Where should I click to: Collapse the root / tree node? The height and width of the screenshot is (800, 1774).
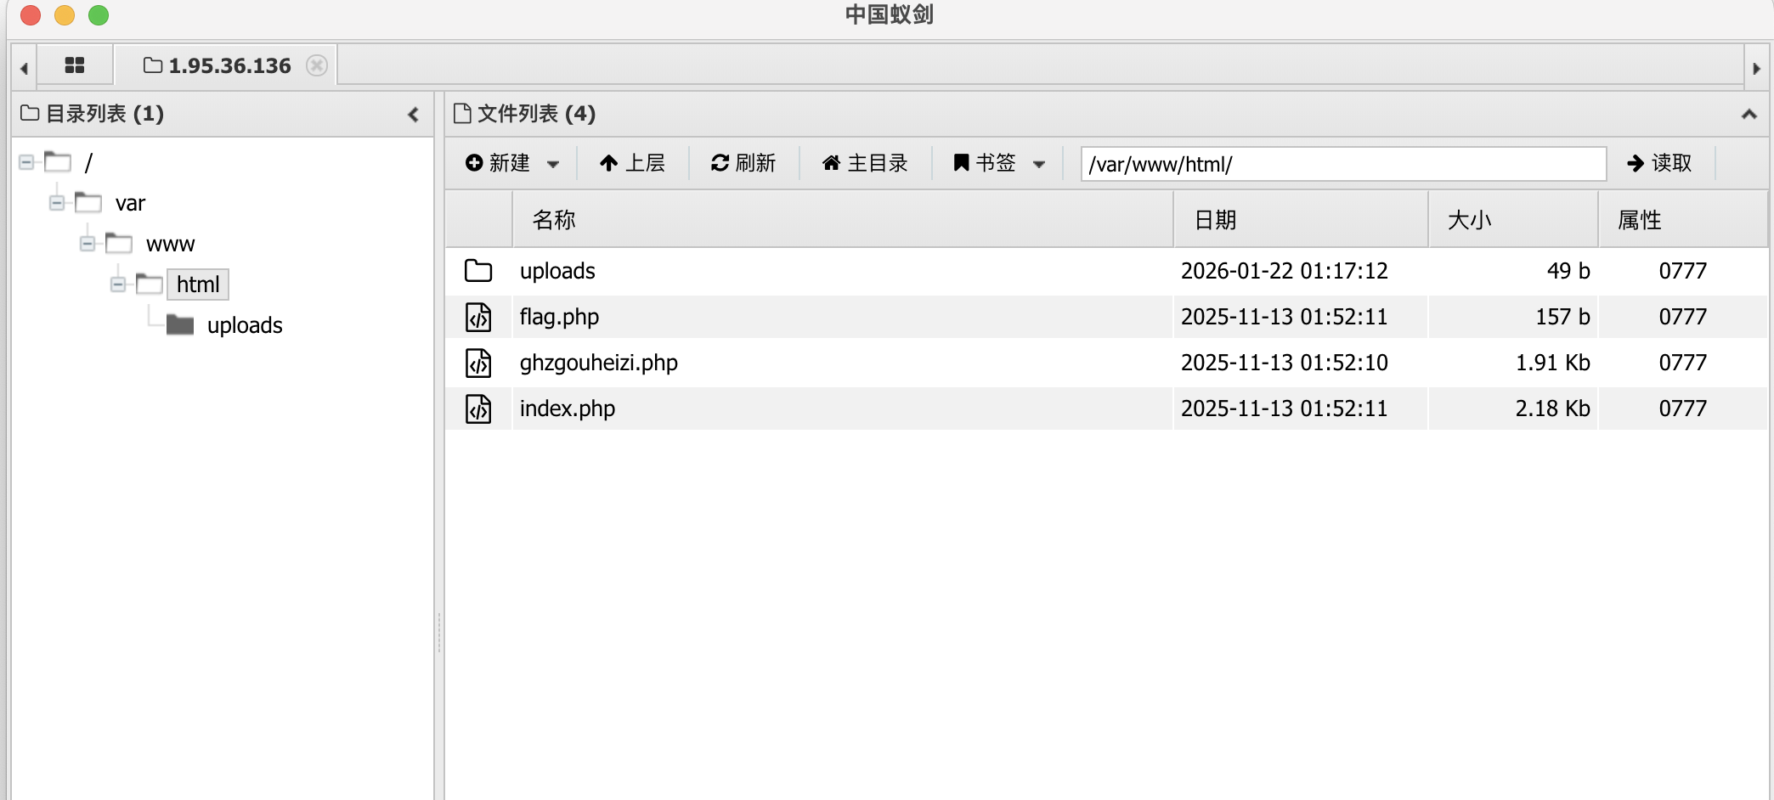(x=26, y=161)
